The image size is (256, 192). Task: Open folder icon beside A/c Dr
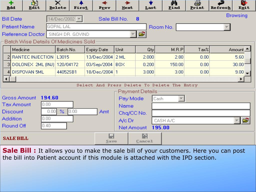pos(246,120)
